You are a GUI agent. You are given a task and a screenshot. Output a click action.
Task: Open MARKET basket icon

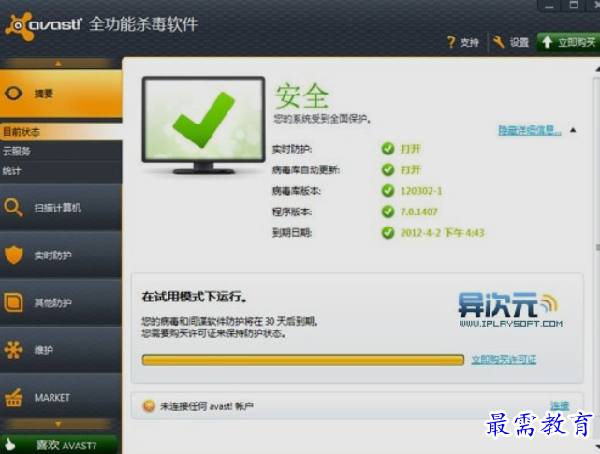tap(13, 397)
